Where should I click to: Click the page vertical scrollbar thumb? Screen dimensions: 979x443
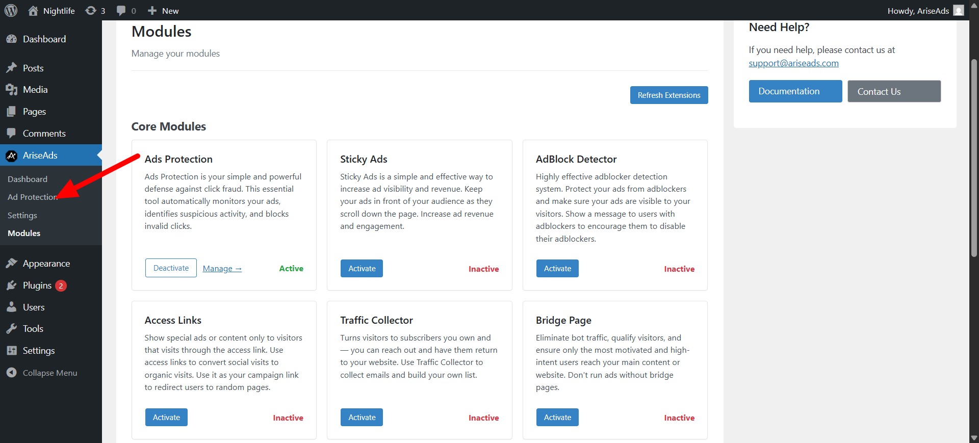[974, 158]
